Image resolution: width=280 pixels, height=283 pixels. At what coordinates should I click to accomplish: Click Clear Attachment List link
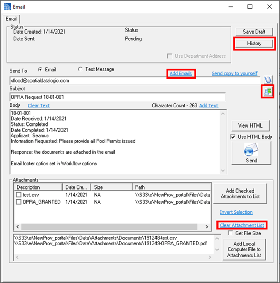[242, 225]
